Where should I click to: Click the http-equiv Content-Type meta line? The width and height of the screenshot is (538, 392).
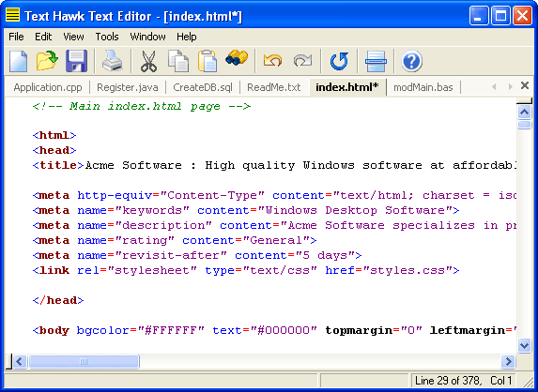tap(274, 195)
